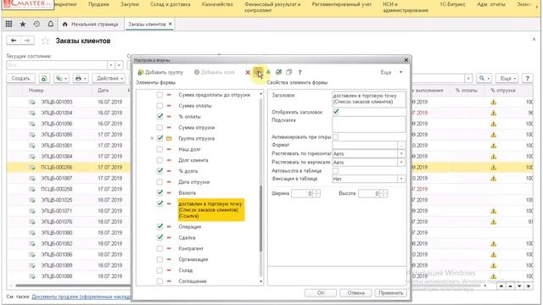This screenshot has width=543, height=305.
Task: Open Регламентированный учет section
Action: [341, 4]
